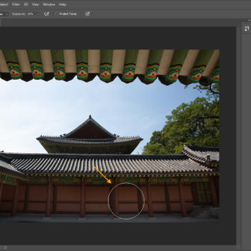Open the Range dropdown in options bar
Screen dimensions: 251x251
[x=4, y=14]
